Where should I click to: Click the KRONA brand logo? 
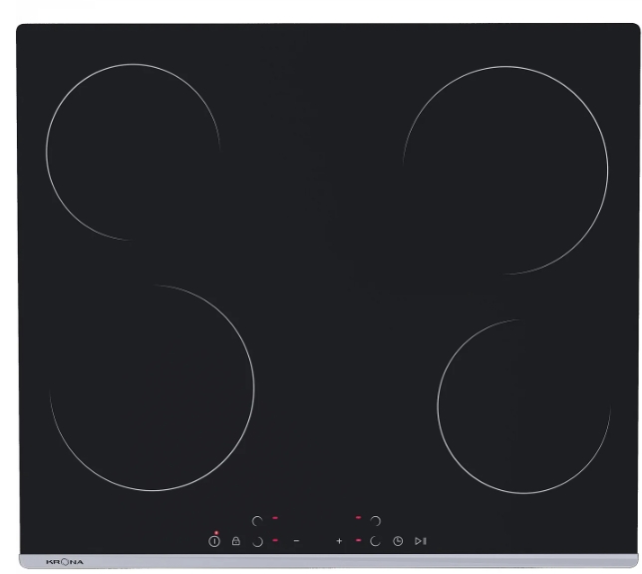65,562
